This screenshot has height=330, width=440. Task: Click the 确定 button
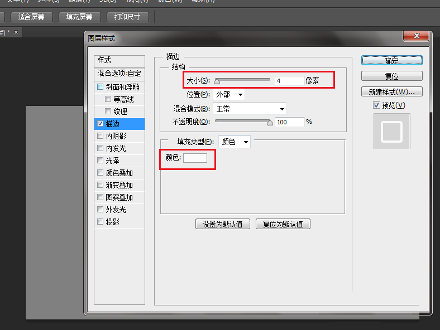[x=392, y=61]
